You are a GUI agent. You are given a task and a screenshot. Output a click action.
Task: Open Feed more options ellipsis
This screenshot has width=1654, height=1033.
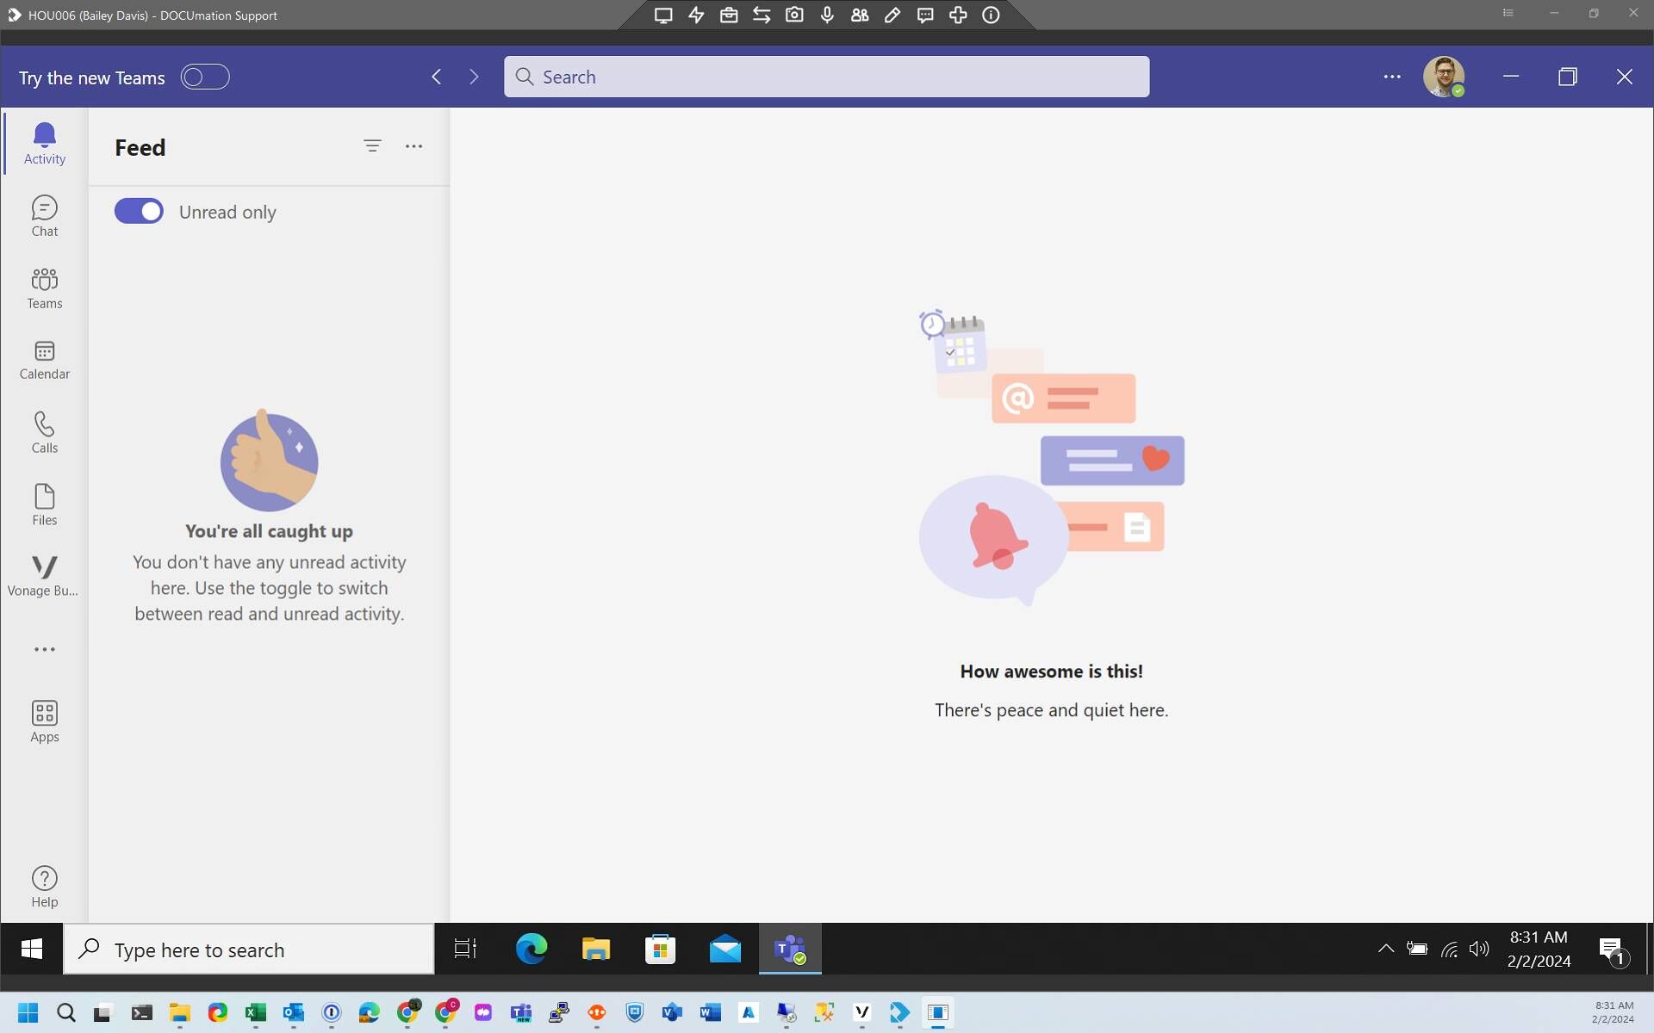coord(413,146)
